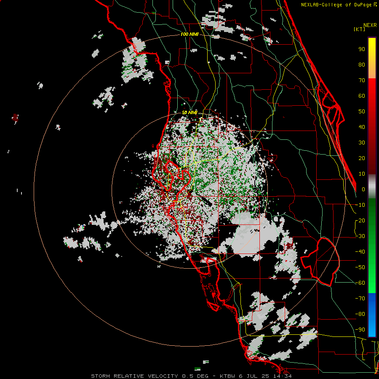The height and width of the screenshot is (379, 379).
Task: Click the 60 knot value on the scale
Action: (x=362, y=96)
